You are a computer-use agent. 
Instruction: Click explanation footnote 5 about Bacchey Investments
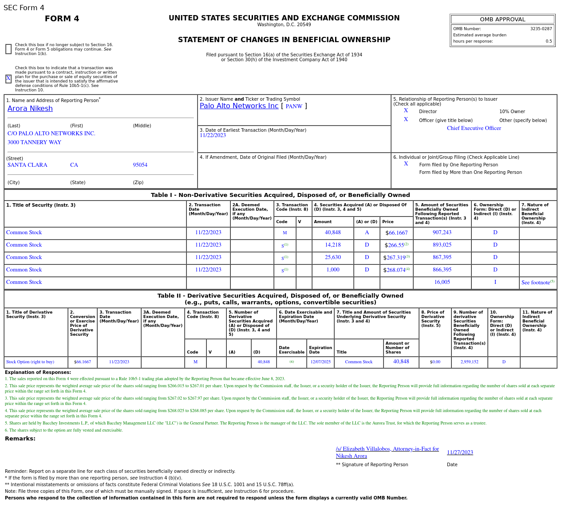pyautogui.click(x=245, y=423)
